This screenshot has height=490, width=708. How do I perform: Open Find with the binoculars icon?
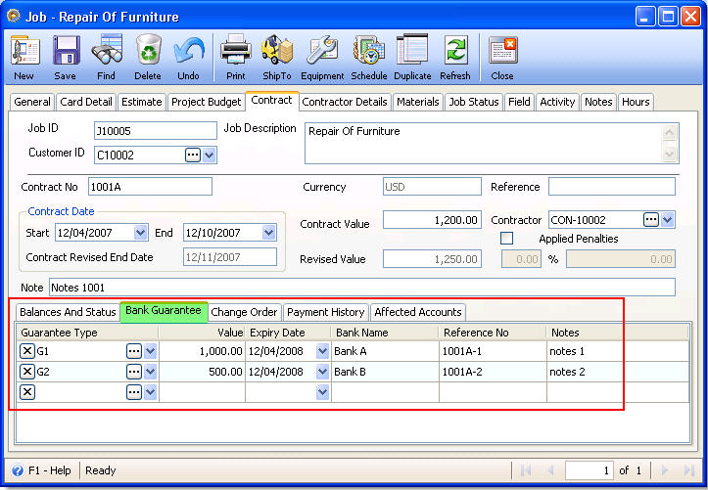coord(107,58)
